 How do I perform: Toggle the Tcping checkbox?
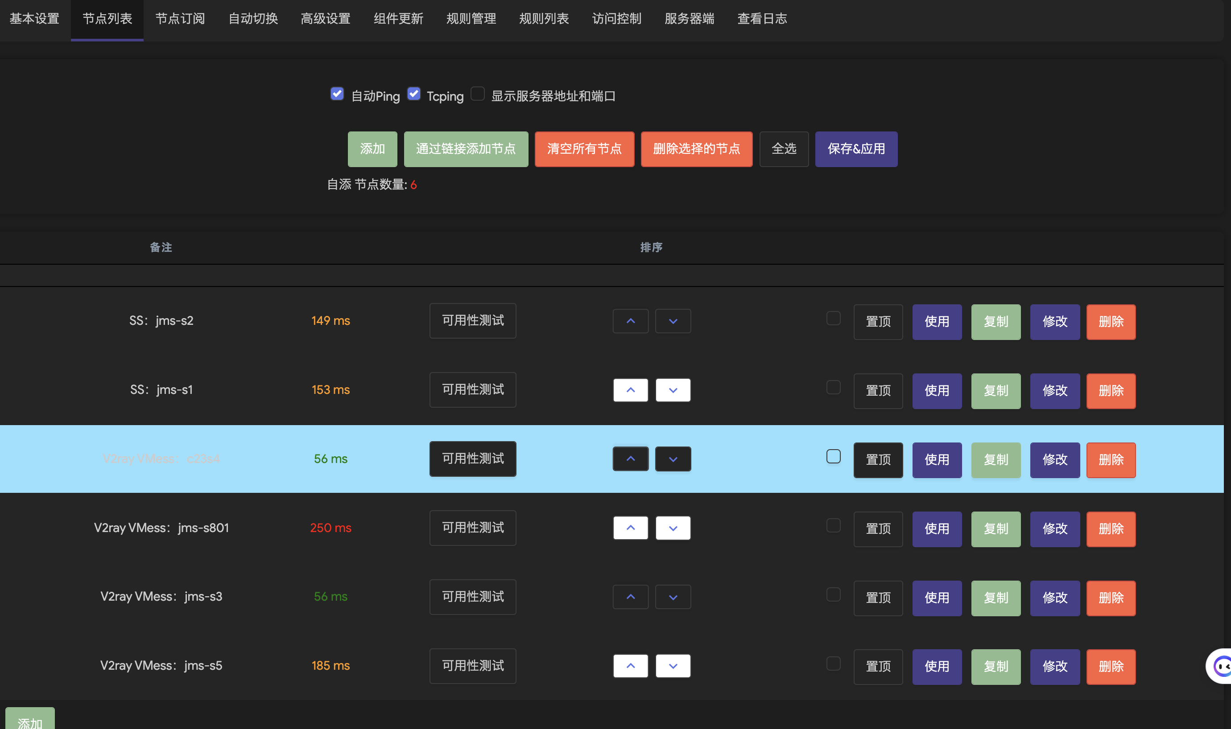[414, 94]
